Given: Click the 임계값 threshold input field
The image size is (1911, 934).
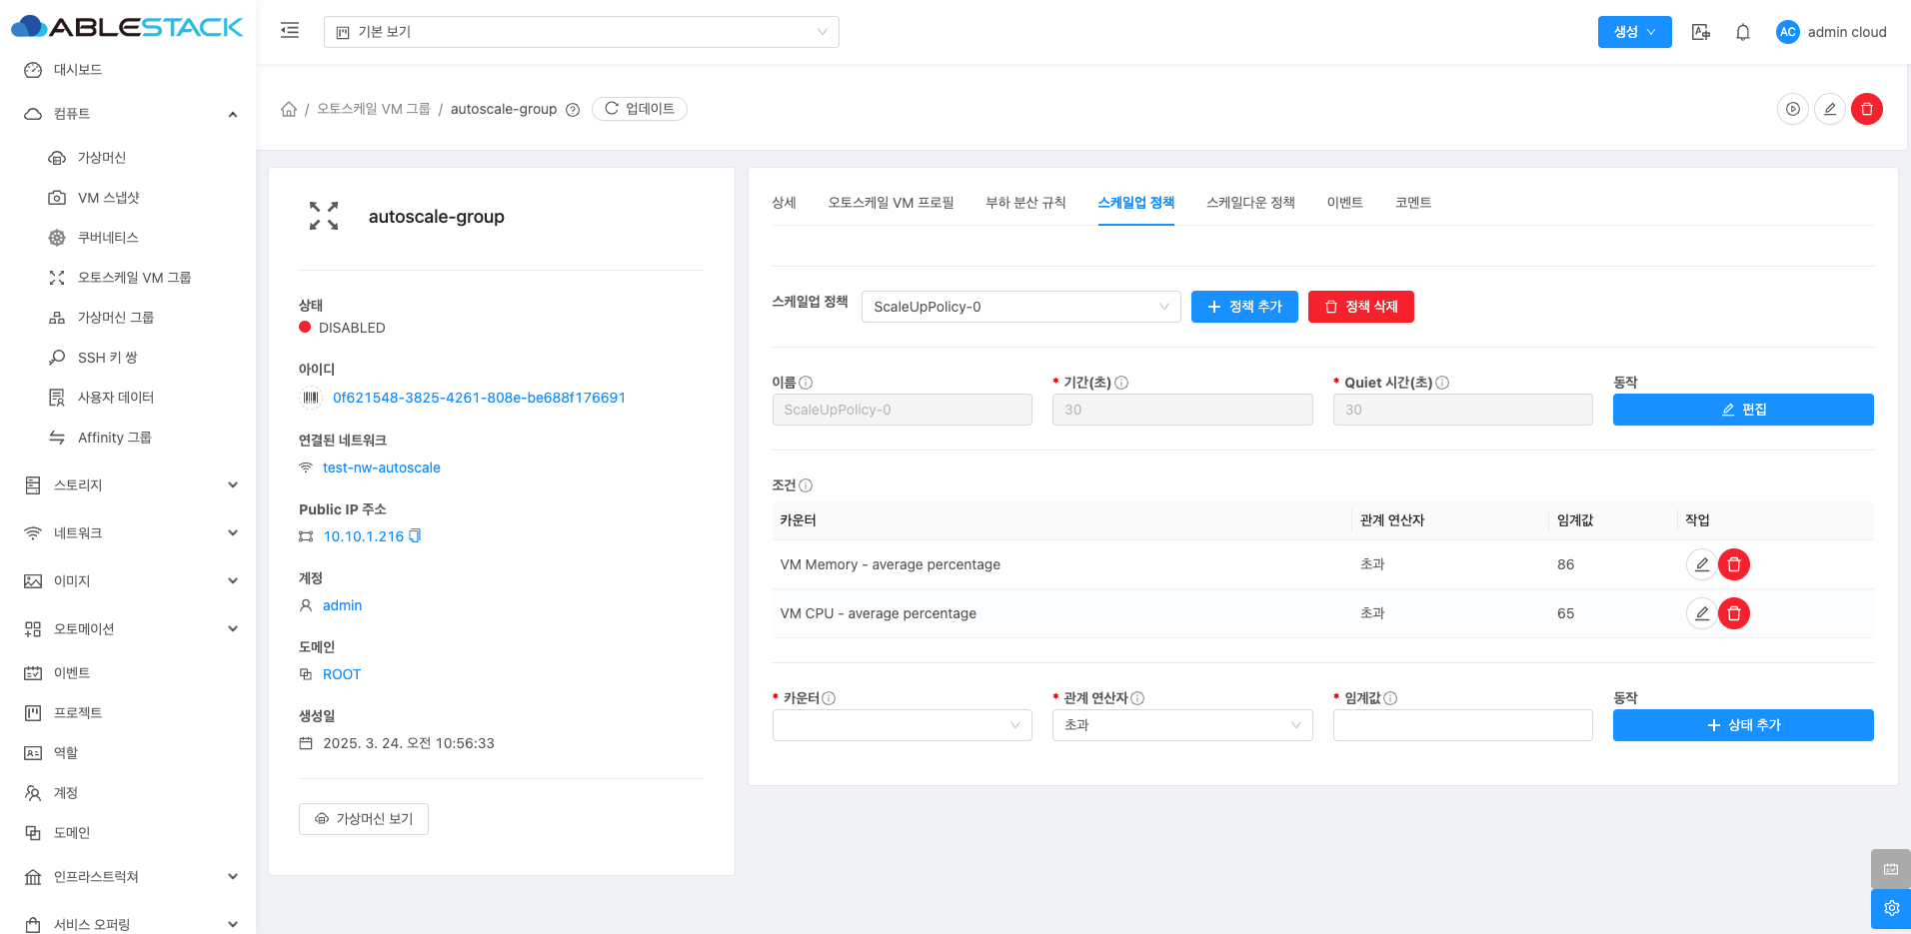Looking at the screenshot, I should click(1462, 725).
